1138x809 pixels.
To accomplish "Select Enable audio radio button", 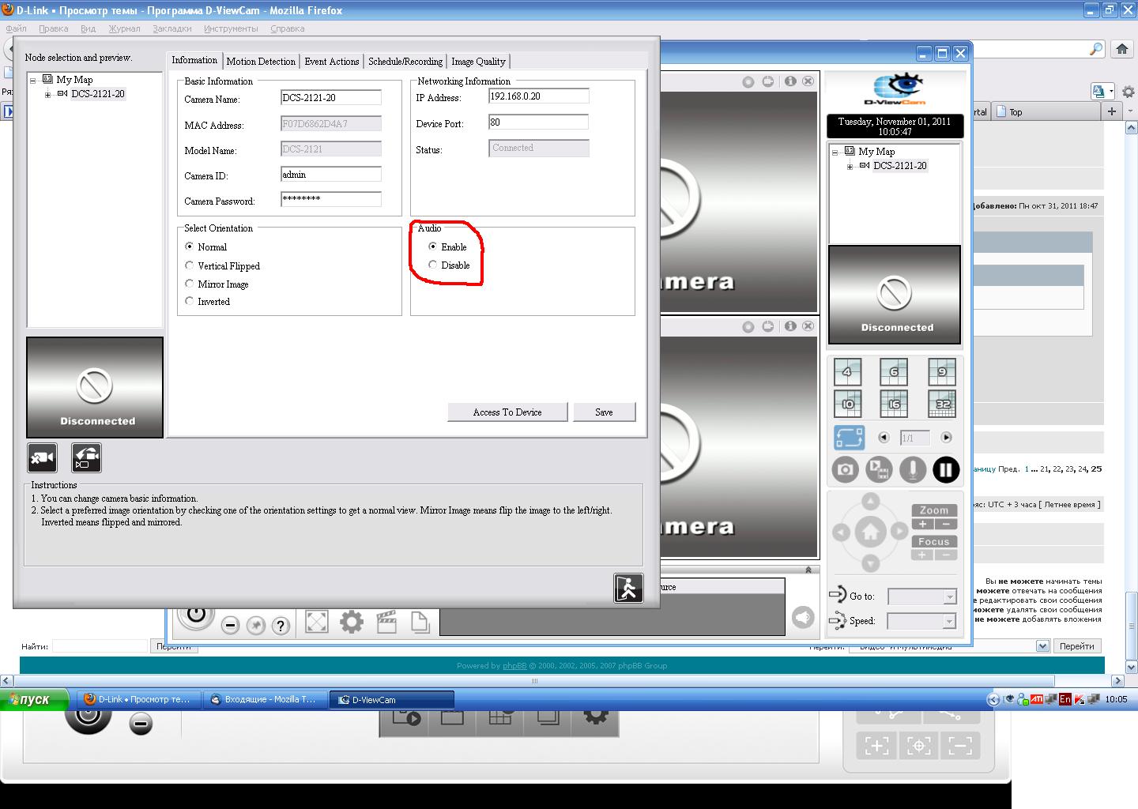I will tap(432, 246).
